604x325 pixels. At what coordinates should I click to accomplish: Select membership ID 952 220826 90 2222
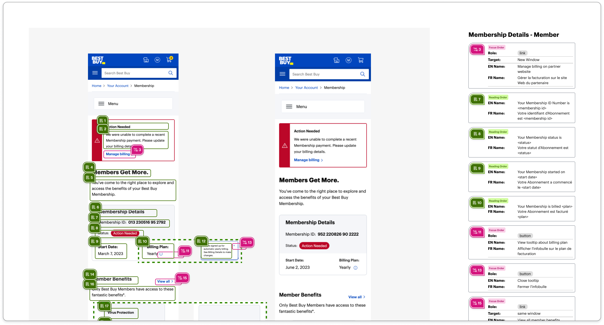point(338,234)
